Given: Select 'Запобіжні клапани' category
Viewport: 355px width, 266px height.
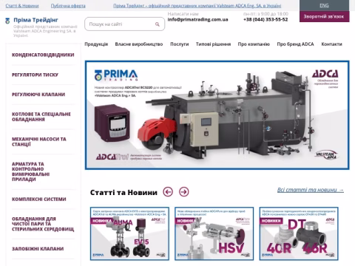Looking at the screenshot, I should coord(38,249).
